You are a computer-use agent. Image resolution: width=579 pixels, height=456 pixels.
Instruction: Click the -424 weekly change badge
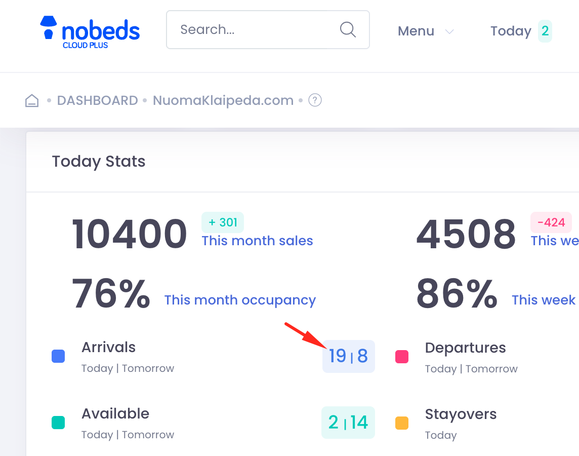551,222
